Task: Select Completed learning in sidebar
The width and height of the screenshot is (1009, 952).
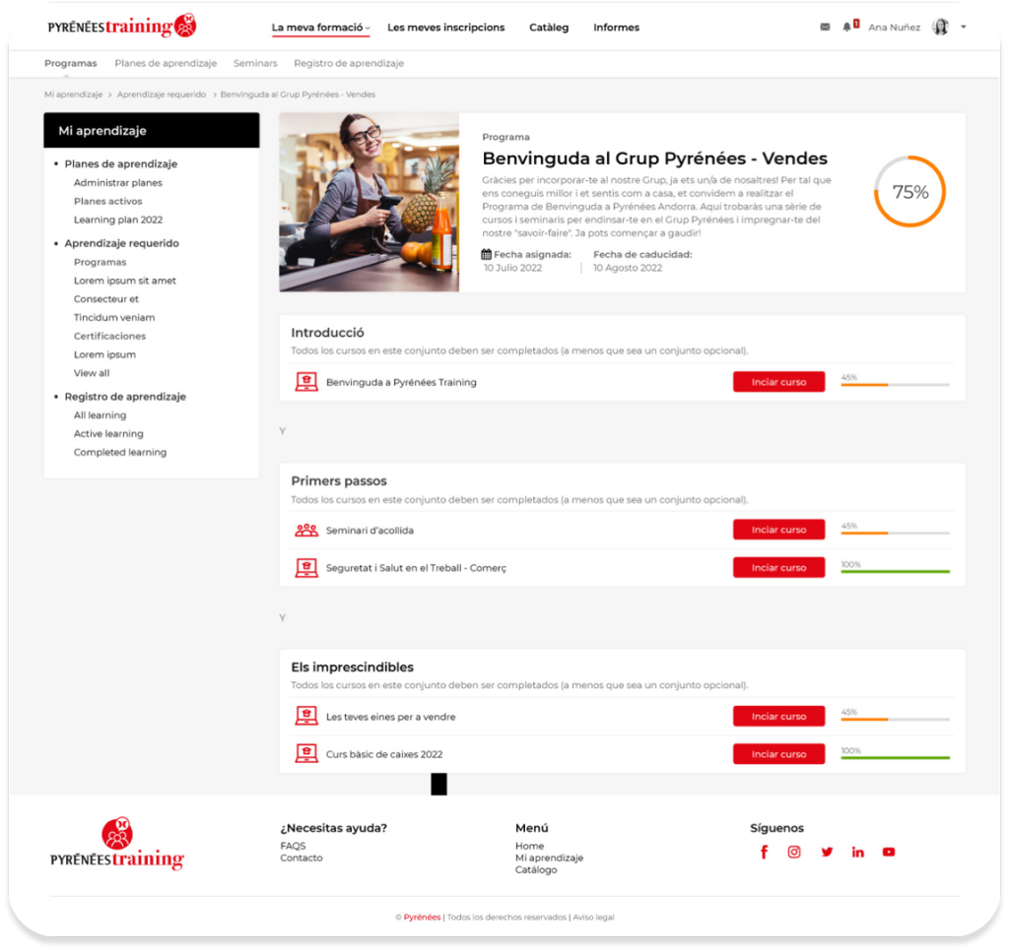Action: click(x=120, y=453)
